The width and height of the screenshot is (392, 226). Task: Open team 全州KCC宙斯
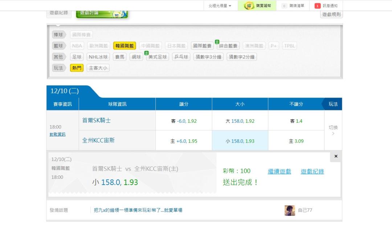(x=98, y=140)
